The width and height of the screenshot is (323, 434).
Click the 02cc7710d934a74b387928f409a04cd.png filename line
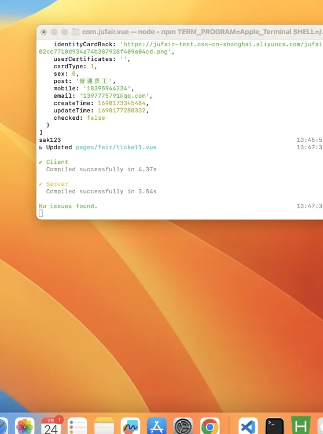coord(107,52)
